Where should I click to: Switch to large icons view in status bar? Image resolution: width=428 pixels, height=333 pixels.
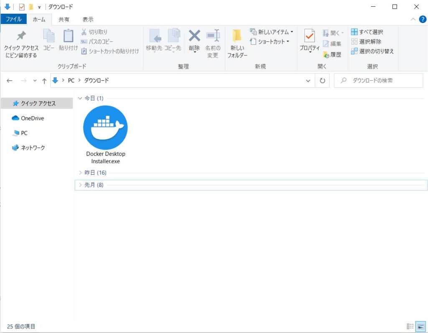coord(420,326)
